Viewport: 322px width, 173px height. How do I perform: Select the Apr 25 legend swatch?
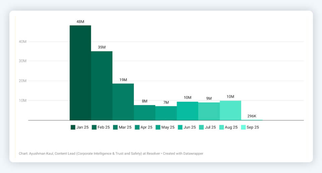coord(137,127)
